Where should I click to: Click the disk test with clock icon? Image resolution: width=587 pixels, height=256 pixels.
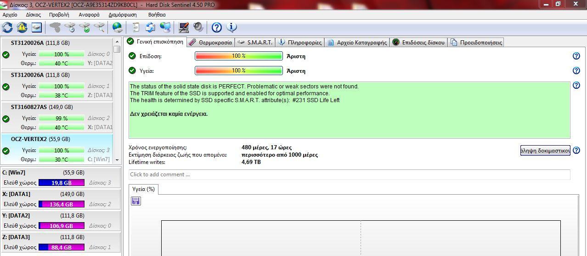70,27
